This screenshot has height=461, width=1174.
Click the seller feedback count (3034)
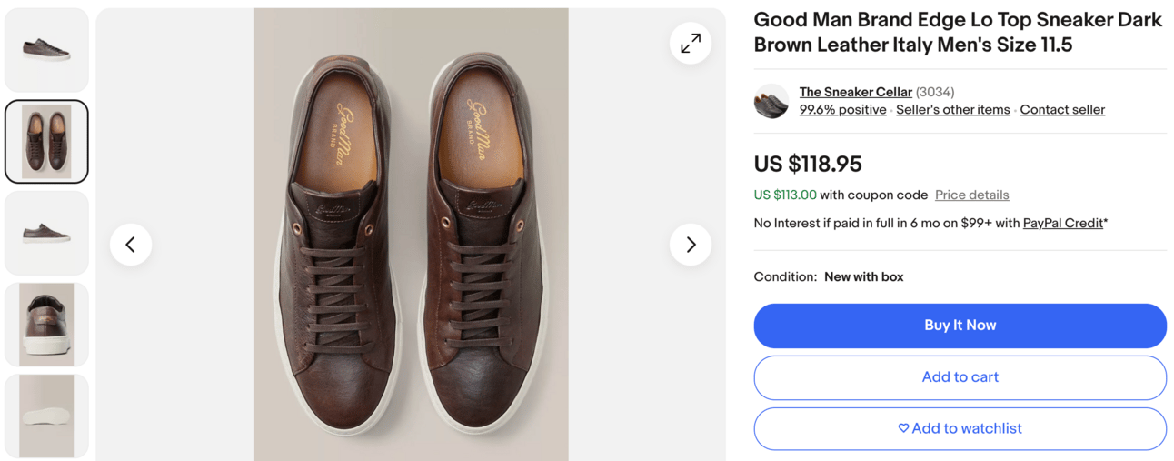(x=935, y=92)
